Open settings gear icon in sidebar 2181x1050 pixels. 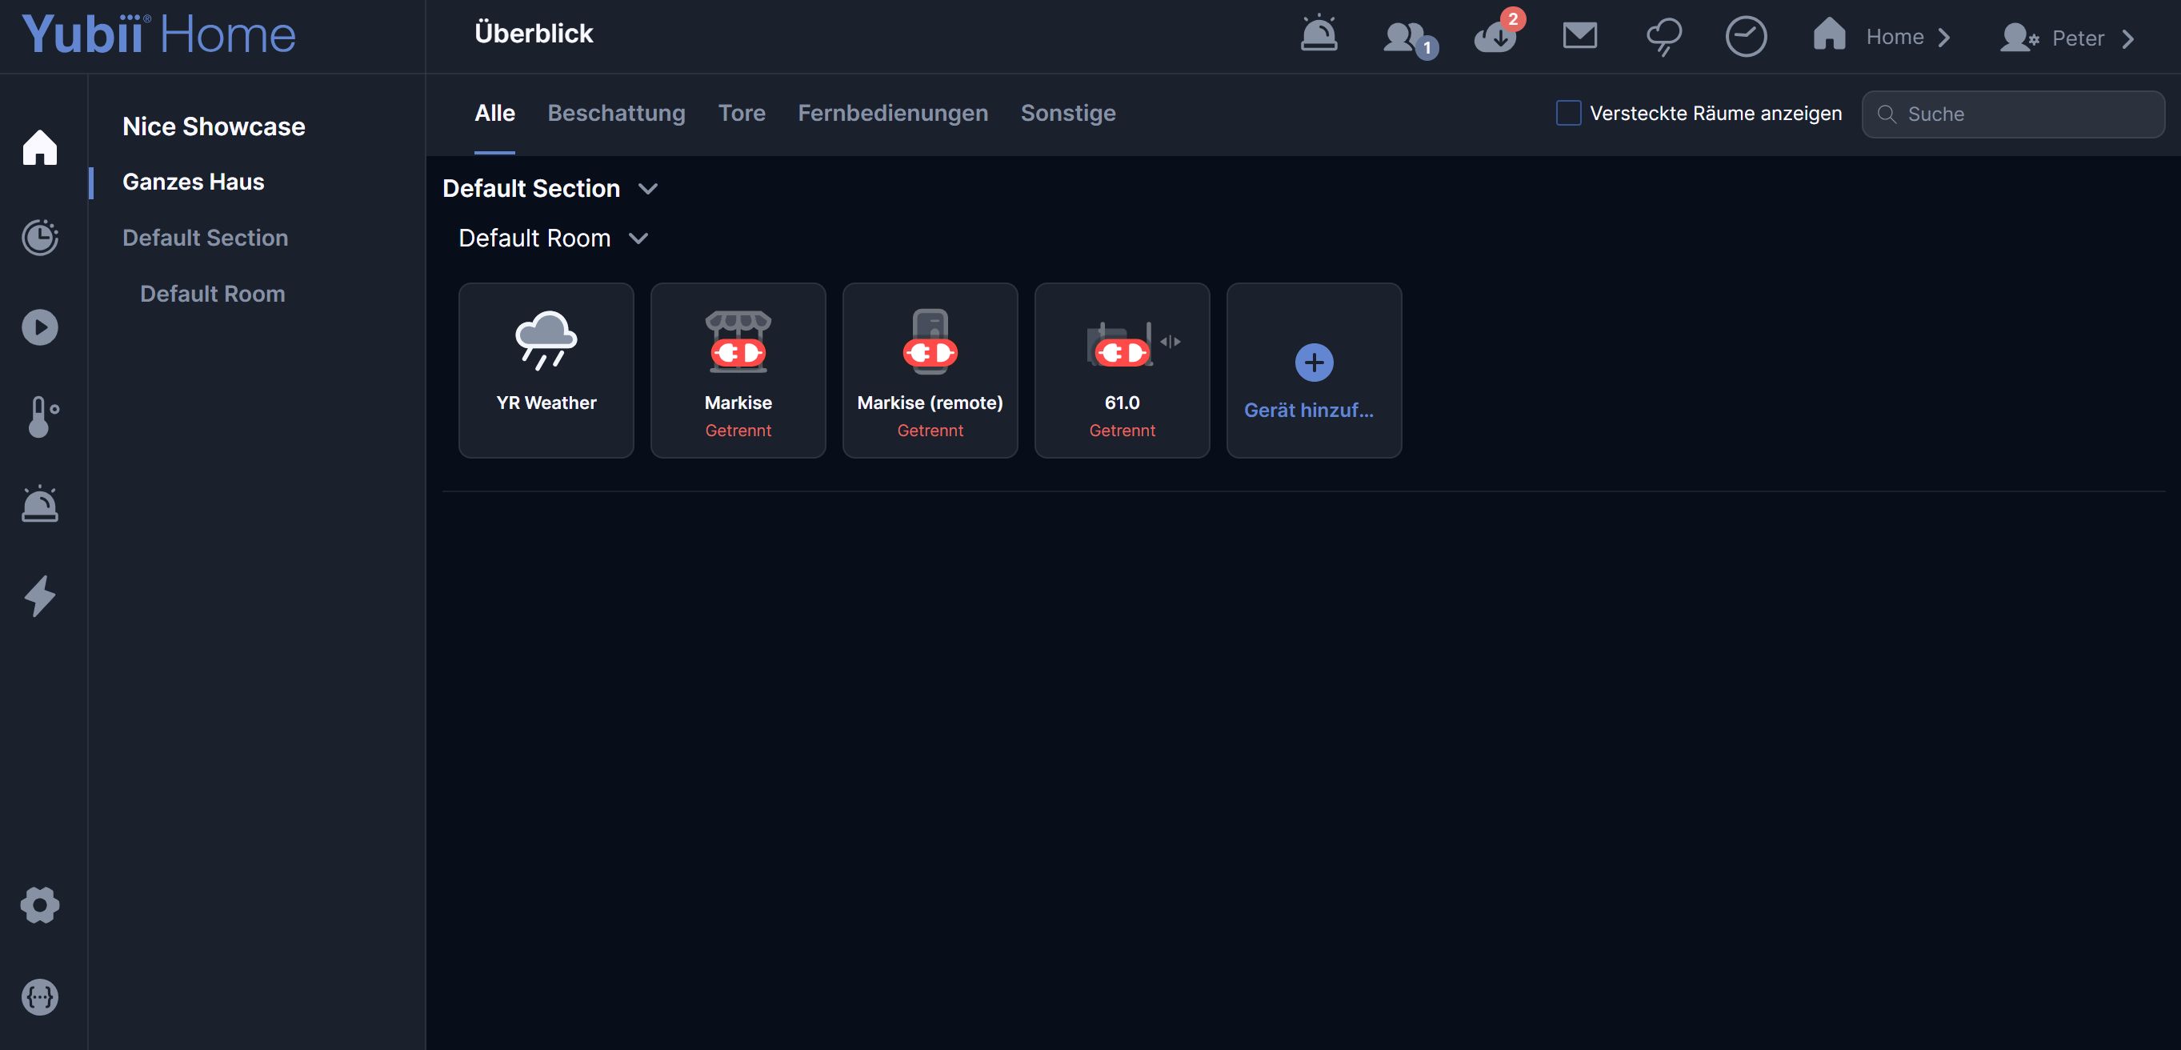point(40,904)
